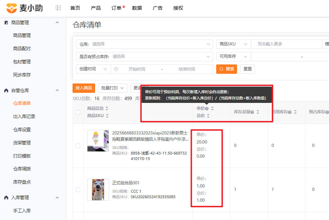The image size is (329, 220).
Task: Click the 自营仓库 house icon
Action: [x=6, y=90]
